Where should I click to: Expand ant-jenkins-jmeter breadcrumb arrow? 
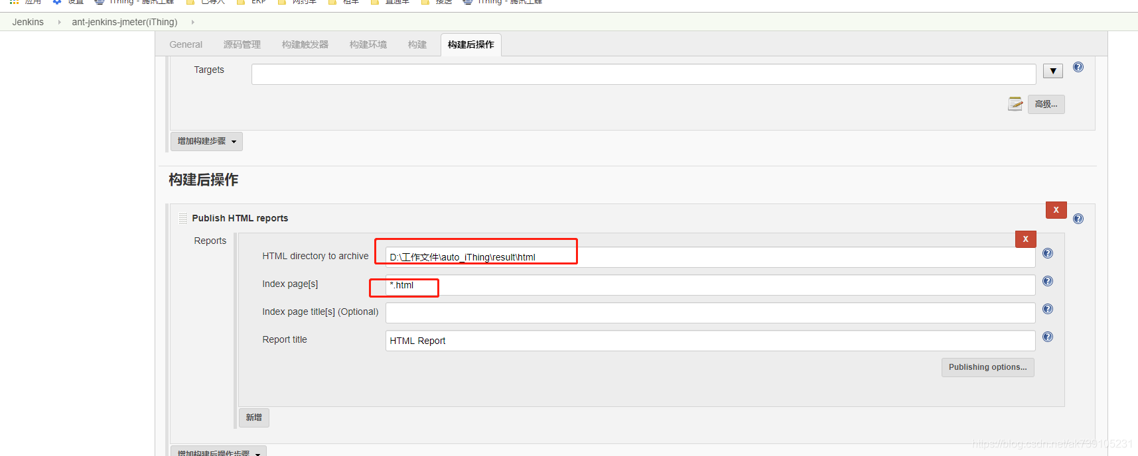pyautogui.click(x=192, y=22)
